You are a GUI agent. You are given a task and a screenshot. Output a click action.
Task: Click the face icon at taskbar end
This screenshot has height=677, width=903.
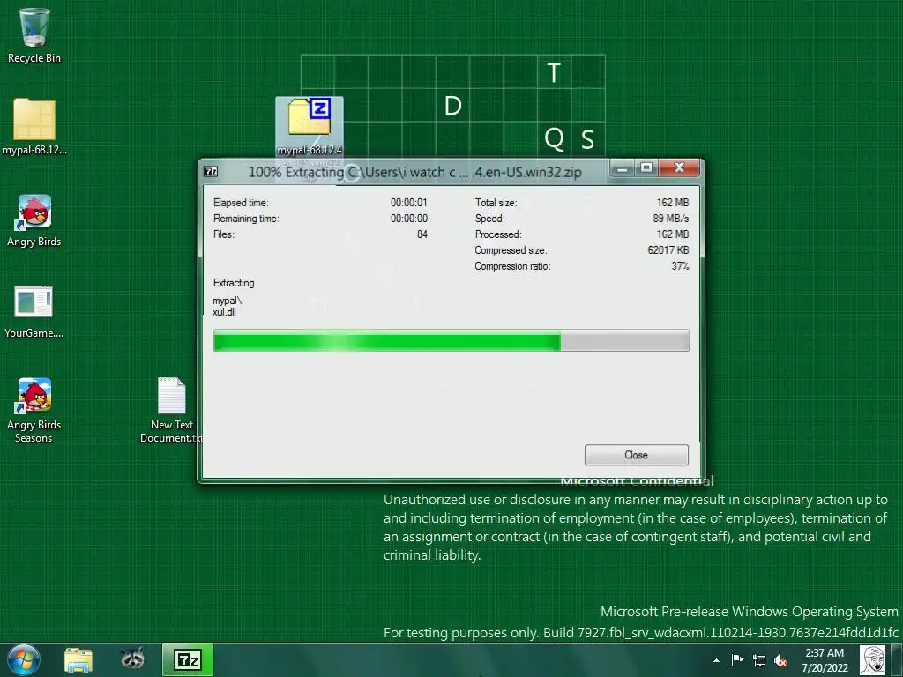point(872,660)
